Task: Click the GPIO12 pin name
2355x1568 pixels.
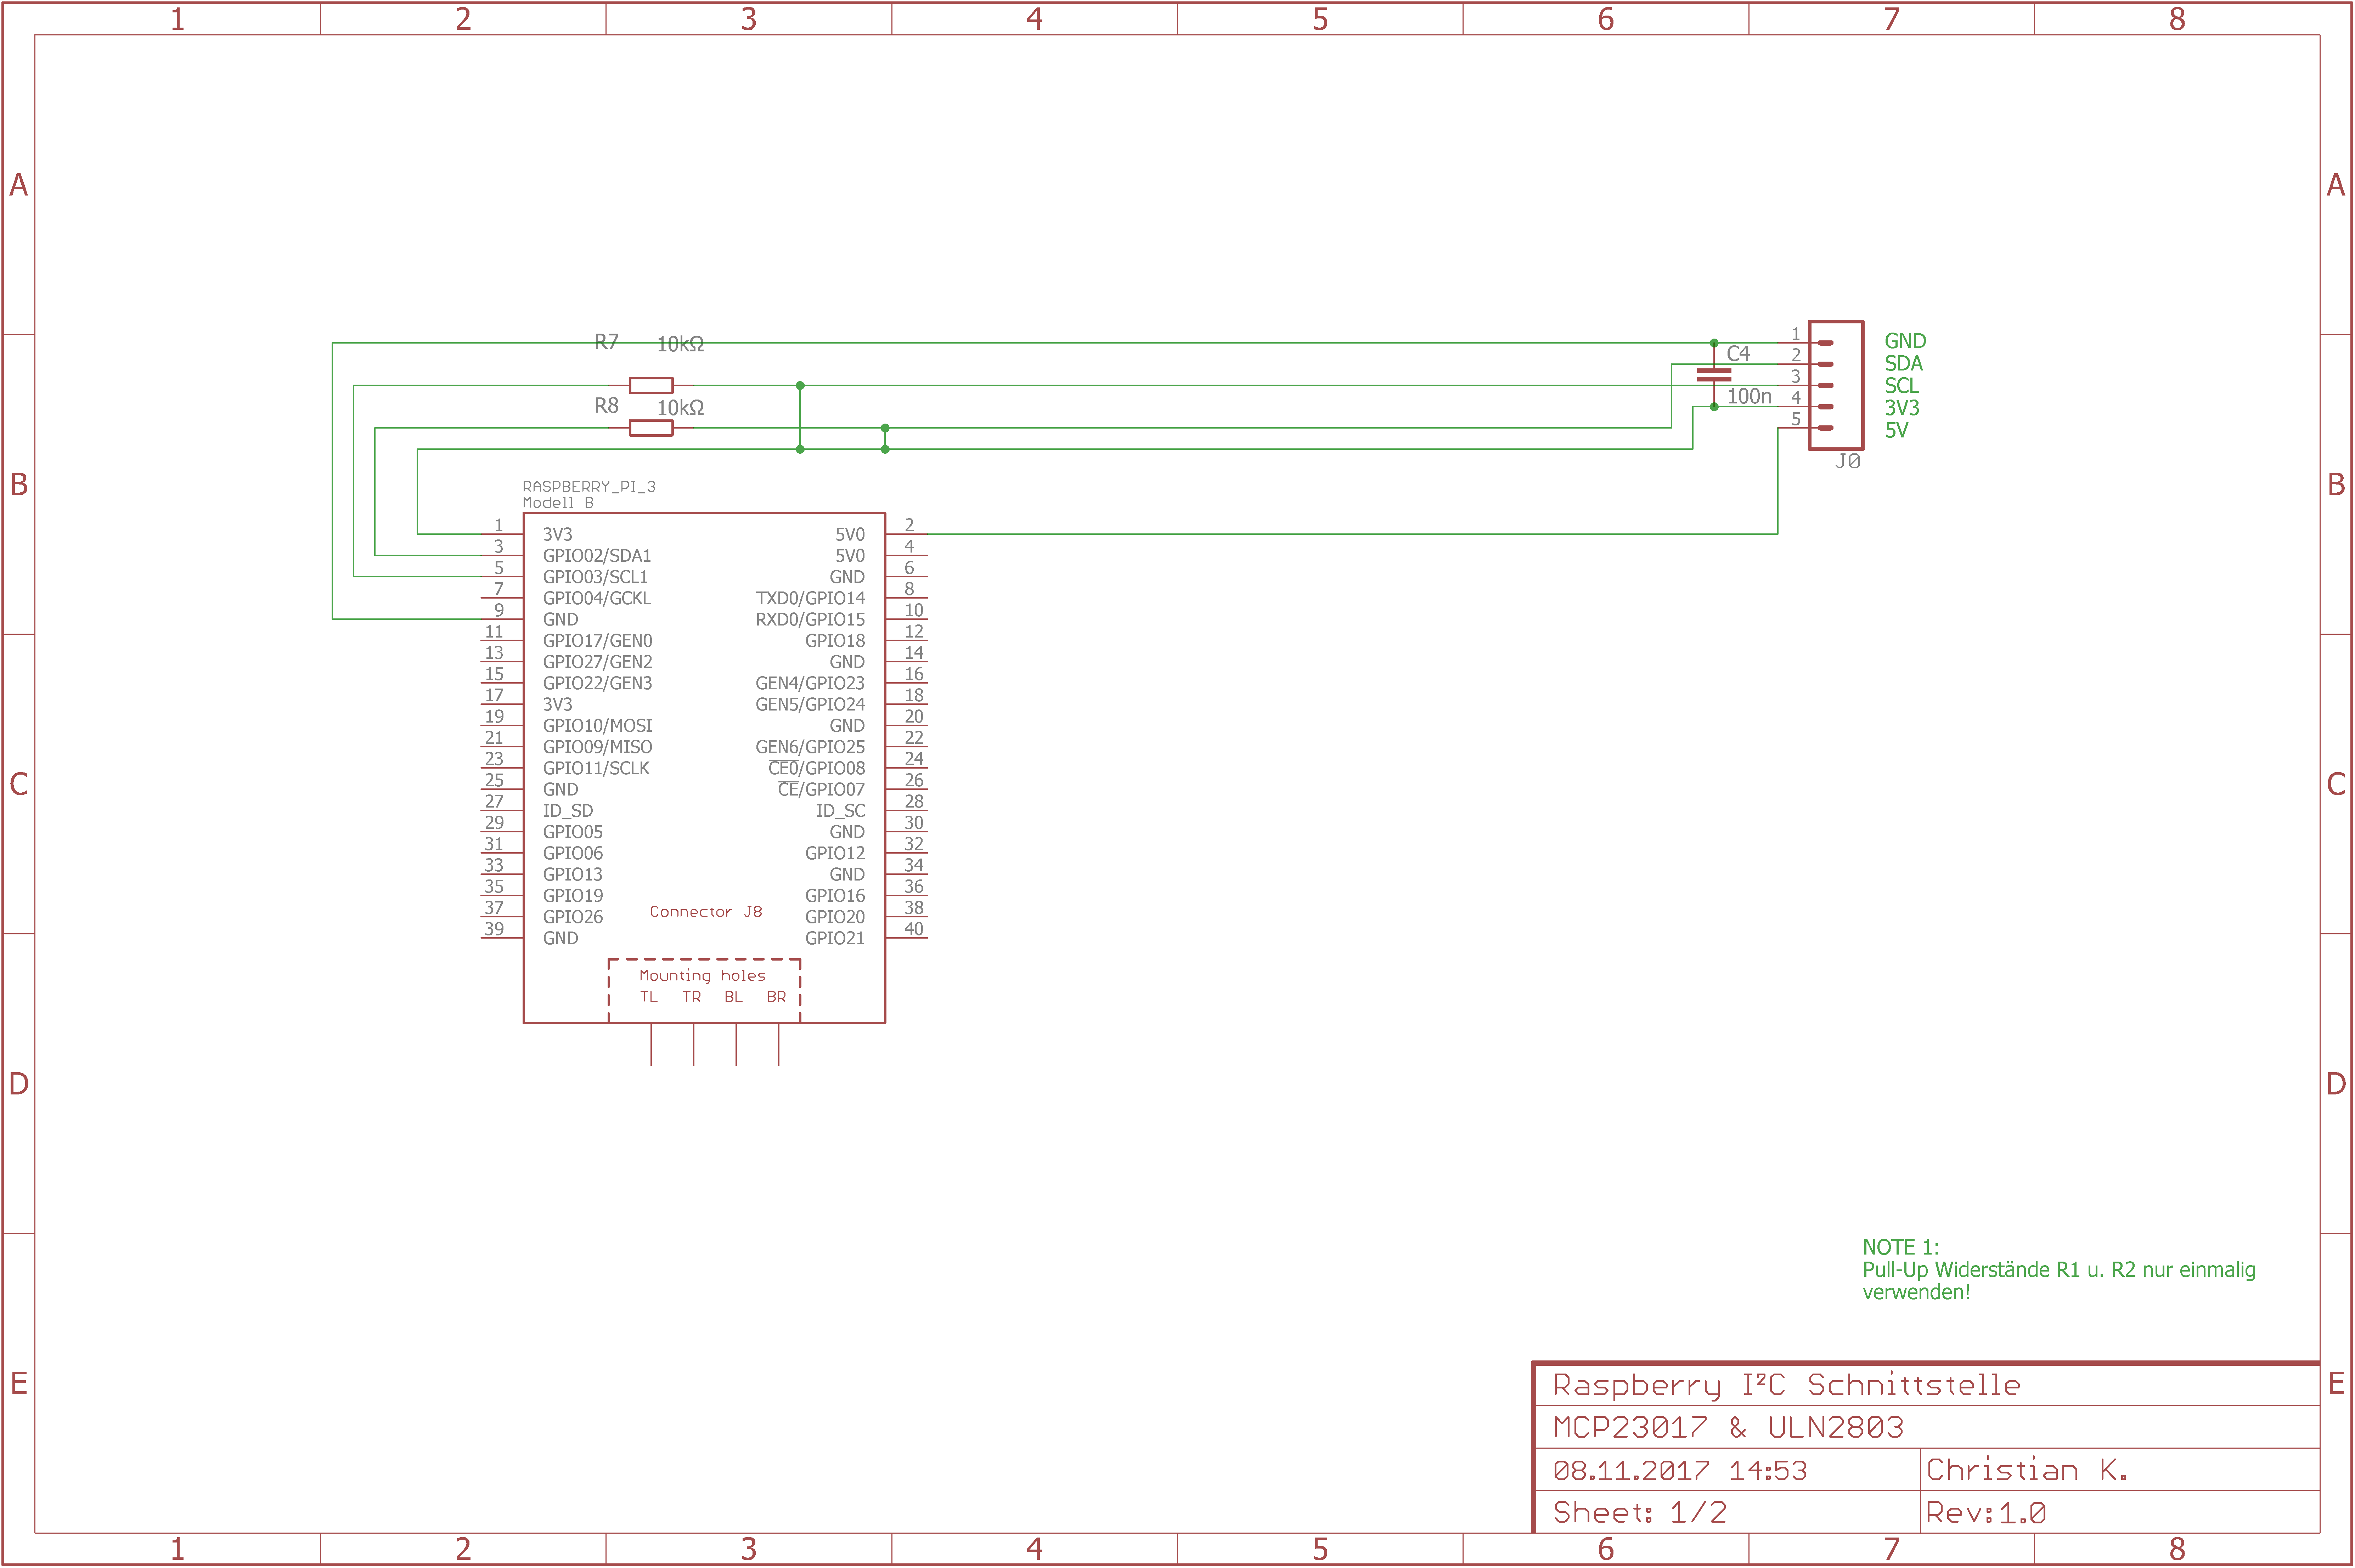Action: click(x=835, y=853)
